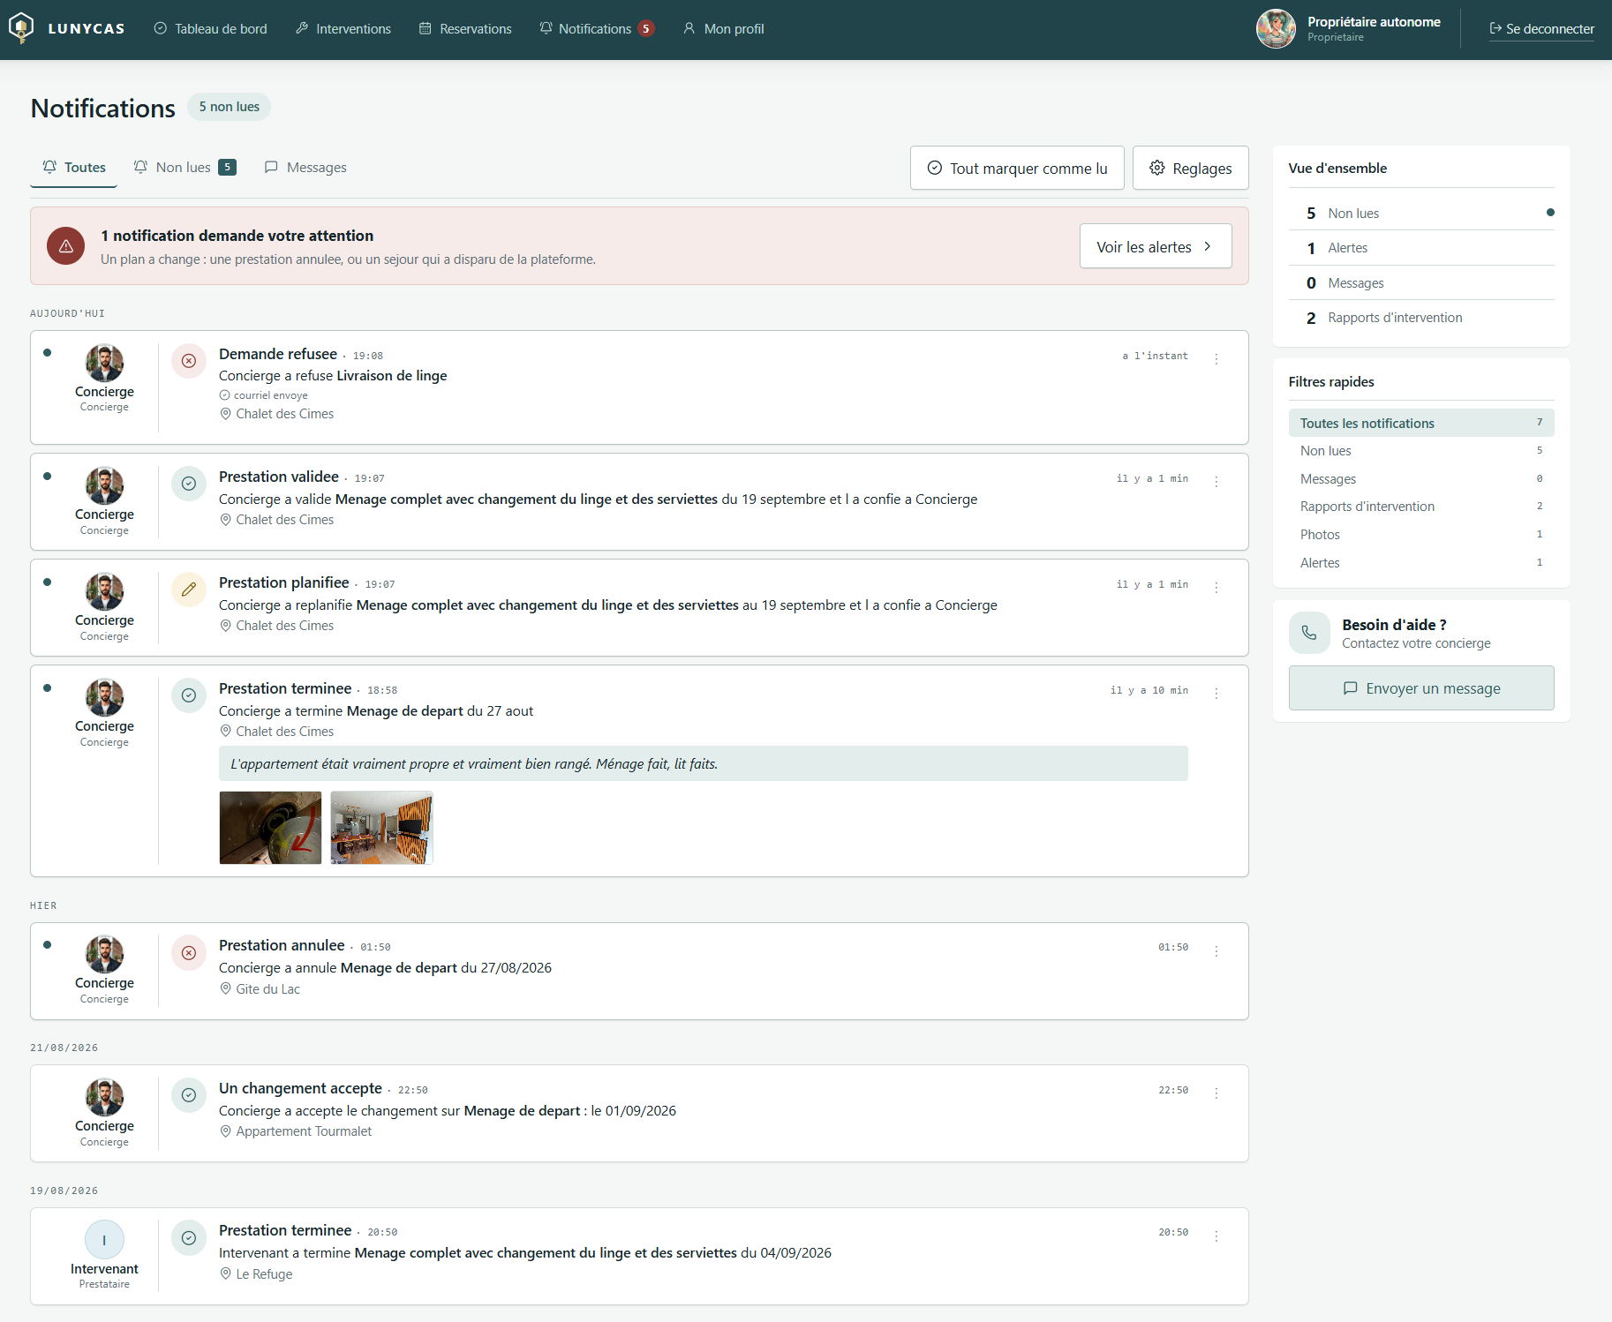Click courriel envoye status text
The width and height of the screenshot is (1612, 1322).
(271, 395)
